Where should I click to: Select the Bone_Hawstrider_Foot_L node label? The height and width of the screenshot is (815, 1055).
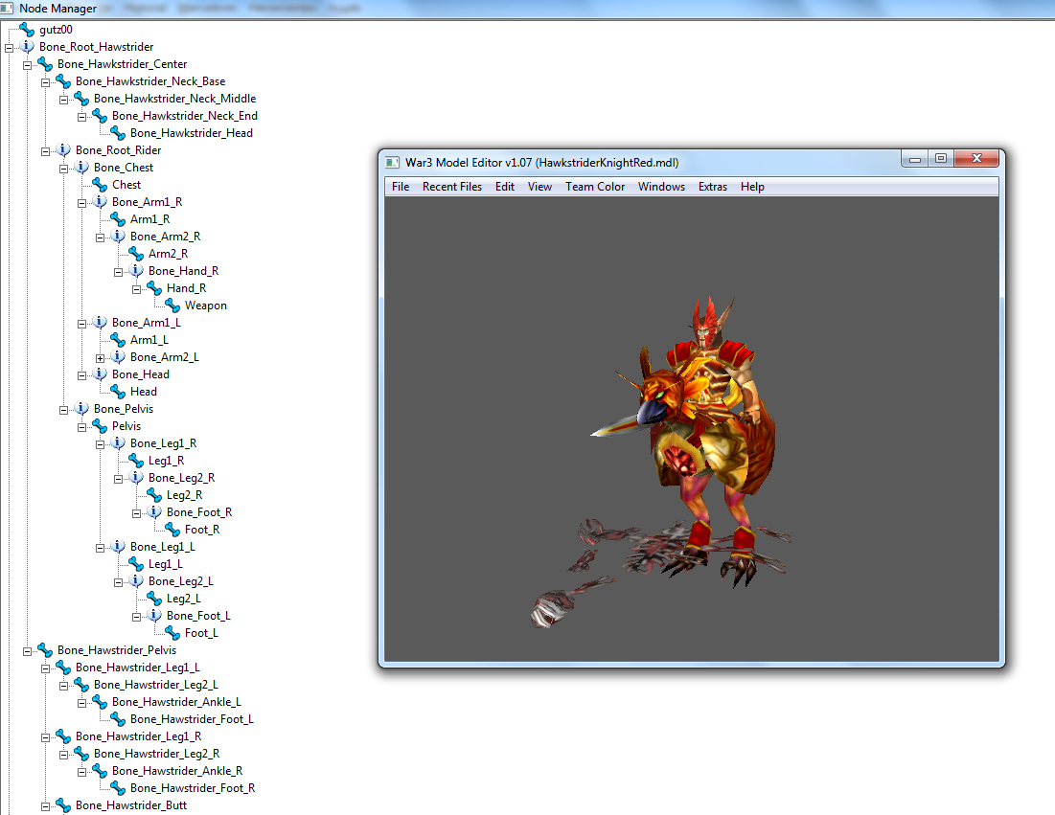pos(192,719)
